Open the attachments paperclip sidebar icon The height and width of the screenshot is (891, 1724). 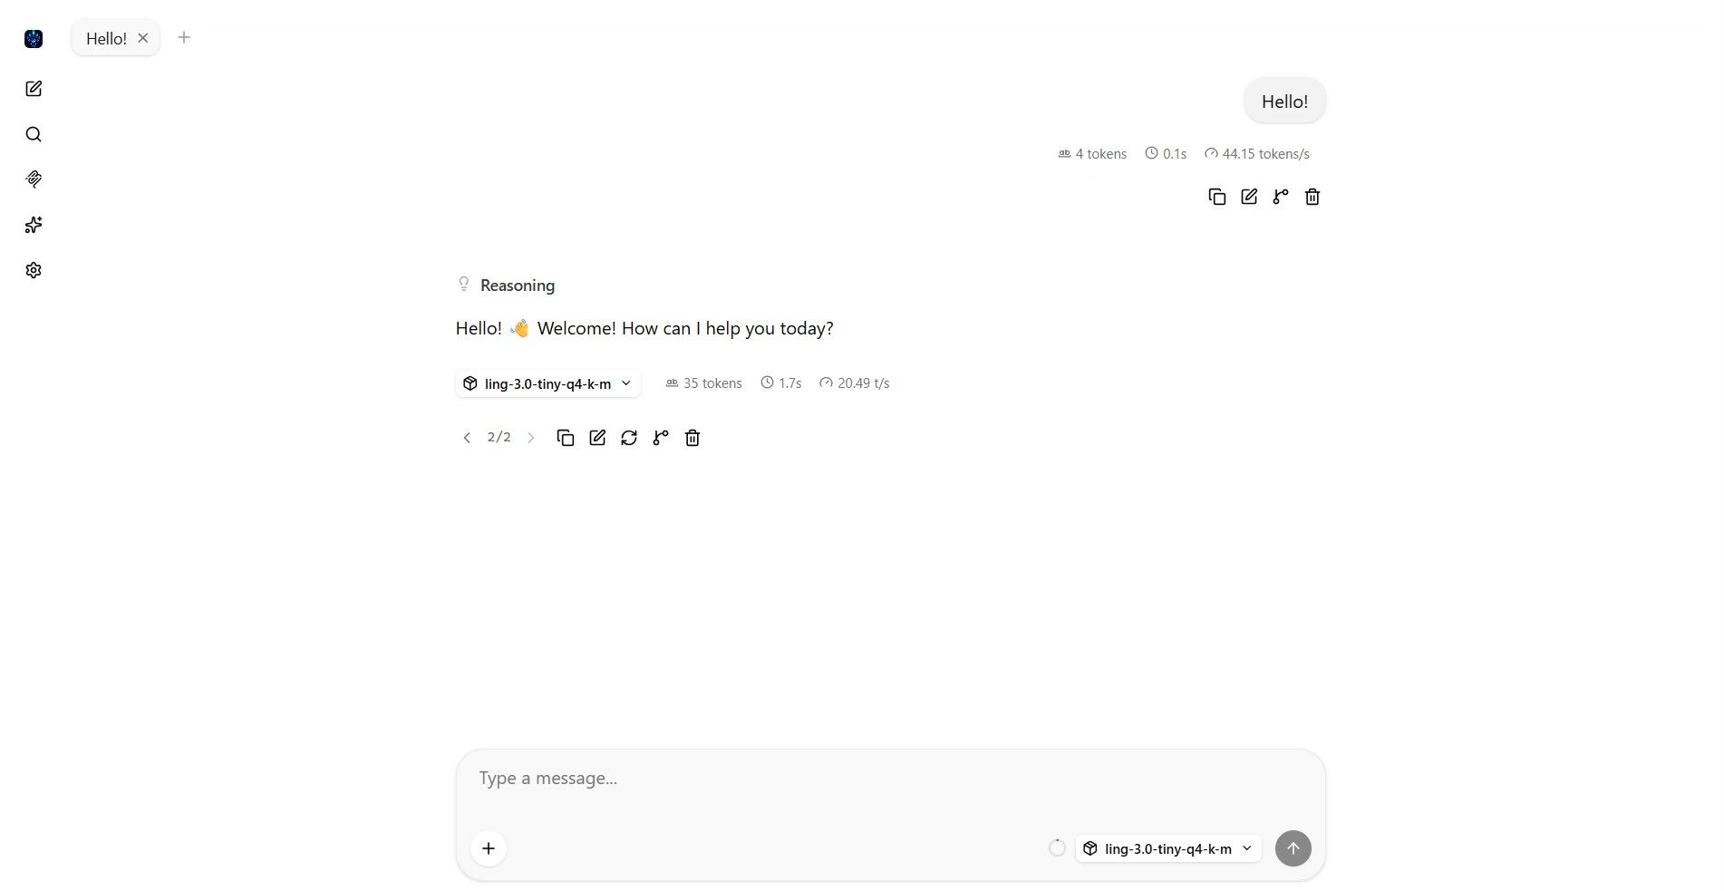[x=34, y=179]
